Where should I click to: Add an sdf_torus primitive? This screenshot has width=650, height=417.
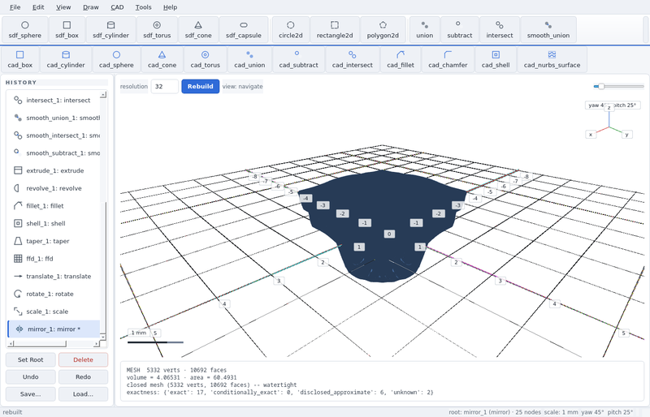(x=157, y=30)
